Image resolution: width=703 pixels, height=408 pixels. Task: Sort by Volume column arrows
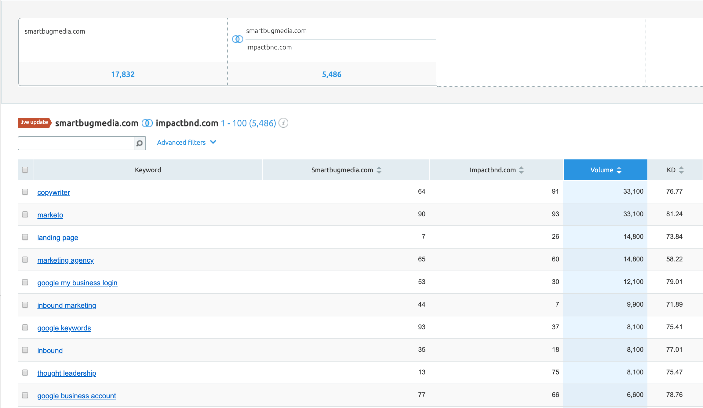[619, 170]
